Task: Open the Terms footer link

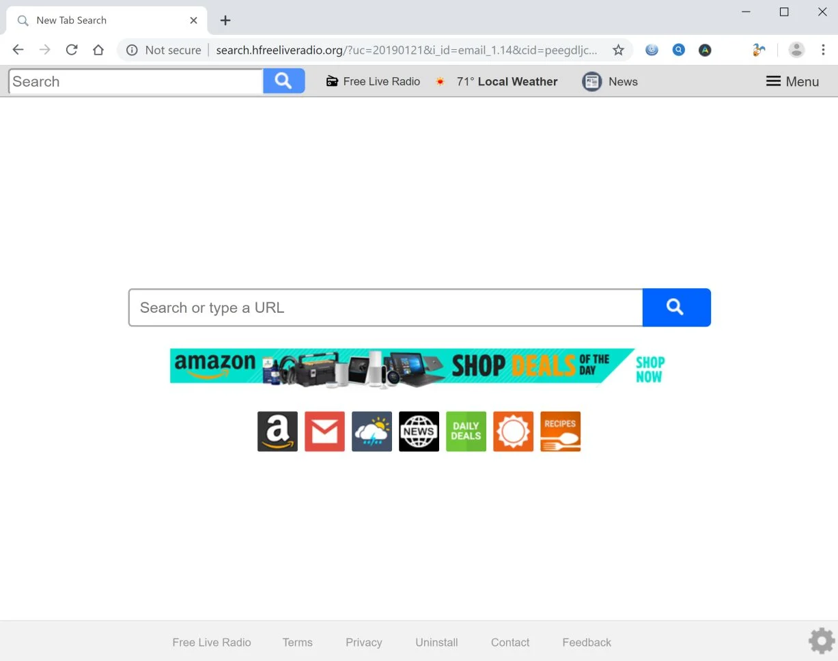Action: [298, 643]
